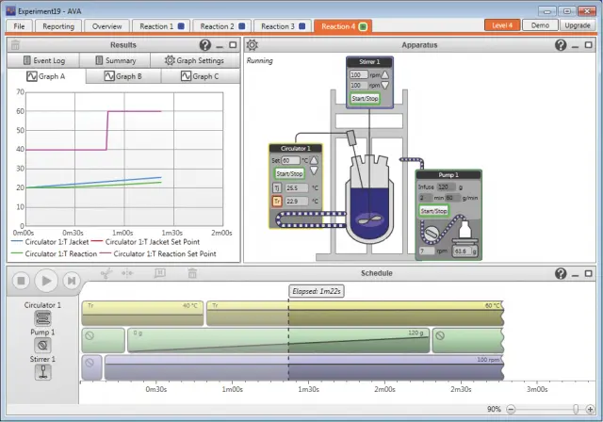This screenshot has height=422, width=603.
Task: Switch to the Reporting tab
Action: 58,26
